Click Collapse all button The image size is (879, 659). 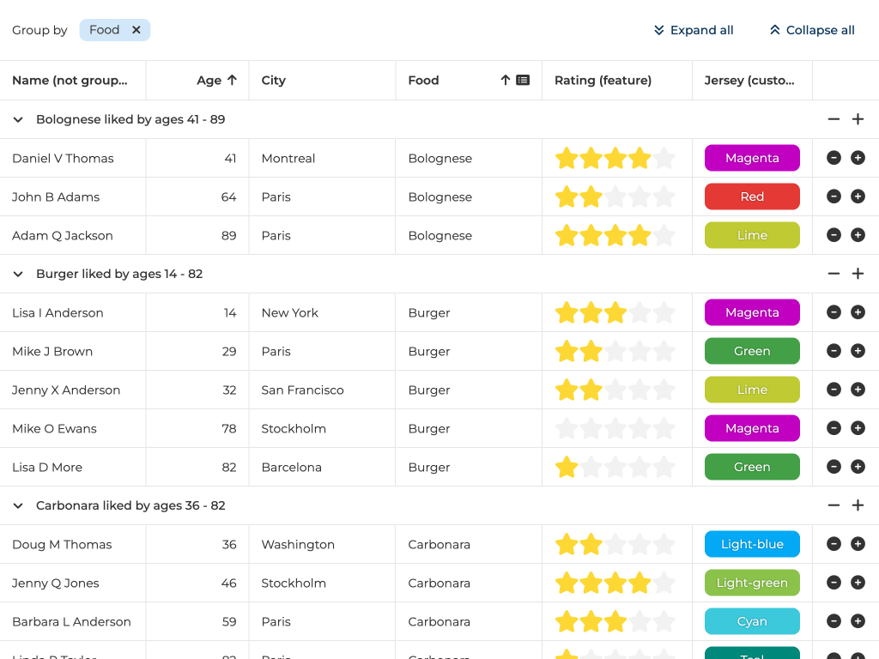tap(812, 30)
